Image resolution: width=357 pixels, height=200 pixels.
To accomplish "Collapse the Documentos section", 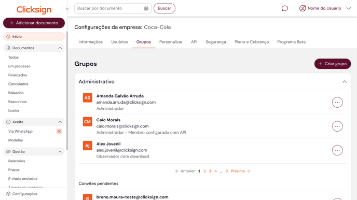I will coord(60,48).
